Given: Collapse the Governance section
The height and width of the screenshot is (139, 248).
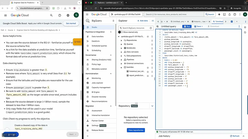Looking at the screenshot, I should coord(111,55).
